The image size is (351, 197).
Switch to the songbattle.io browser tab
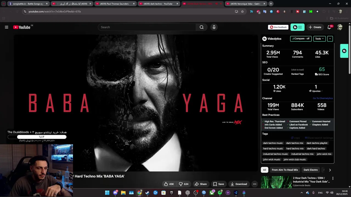28,4
